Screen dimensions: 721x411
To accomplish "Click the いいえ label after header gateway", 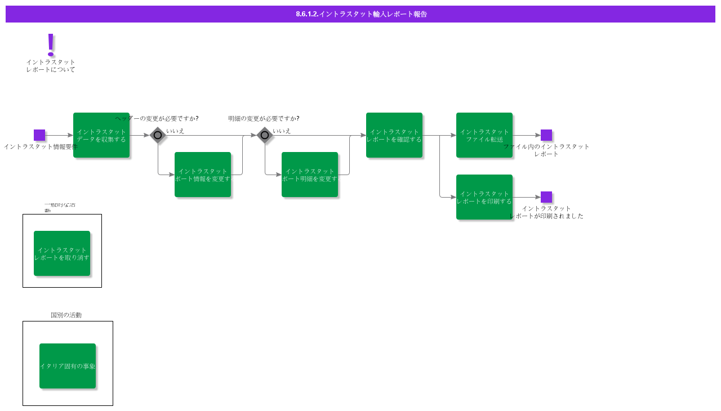I will click(x=175, y=131).
